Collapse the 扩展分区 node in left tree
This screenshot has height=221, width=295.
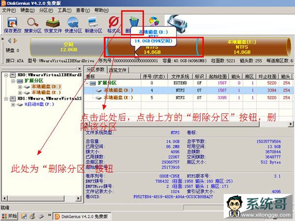click(13, 81)
